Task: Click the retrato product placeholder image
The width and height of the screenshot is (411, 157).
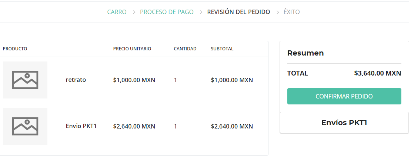Action: [25, 80]
